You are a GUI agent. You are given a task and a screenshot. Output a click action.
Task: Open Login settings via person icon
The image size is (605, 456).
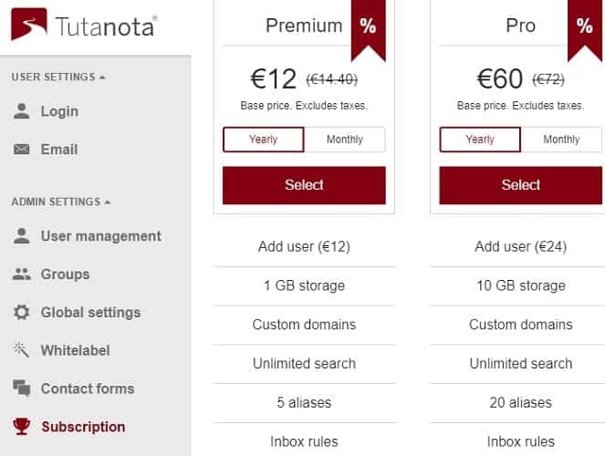coord(21,111)
